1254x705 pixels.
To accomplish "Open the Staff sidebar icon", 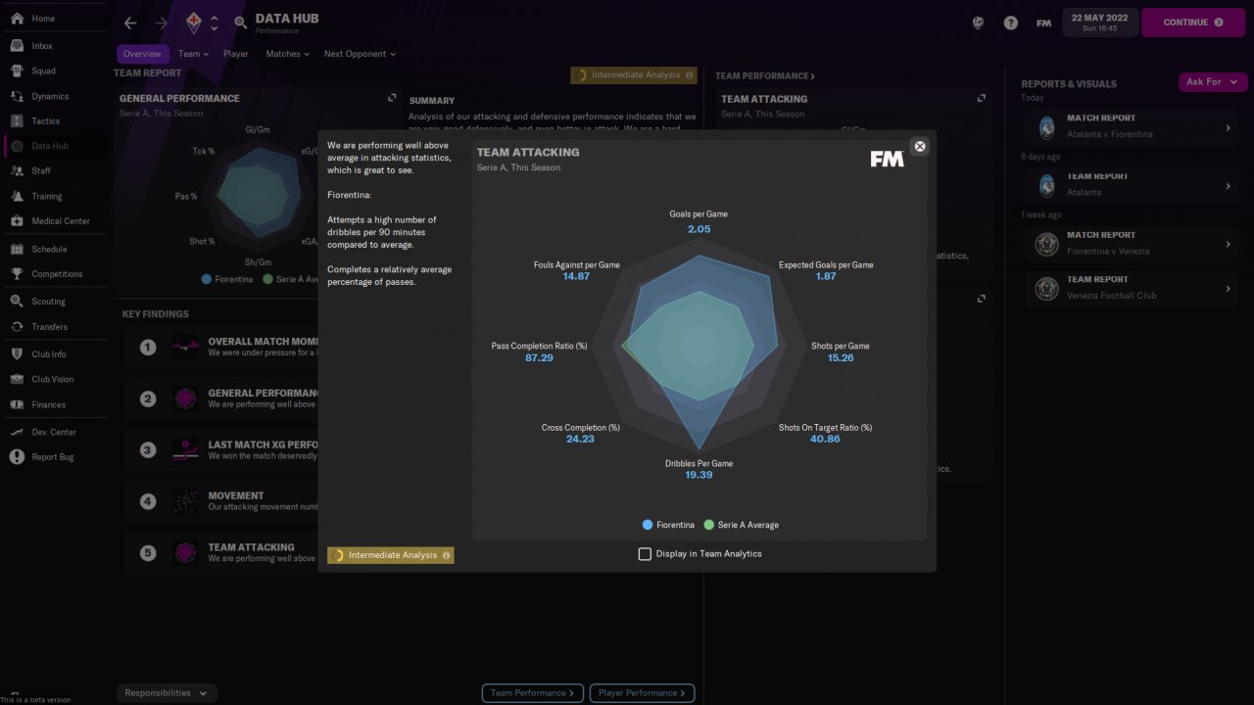I will tap(17, 171).
